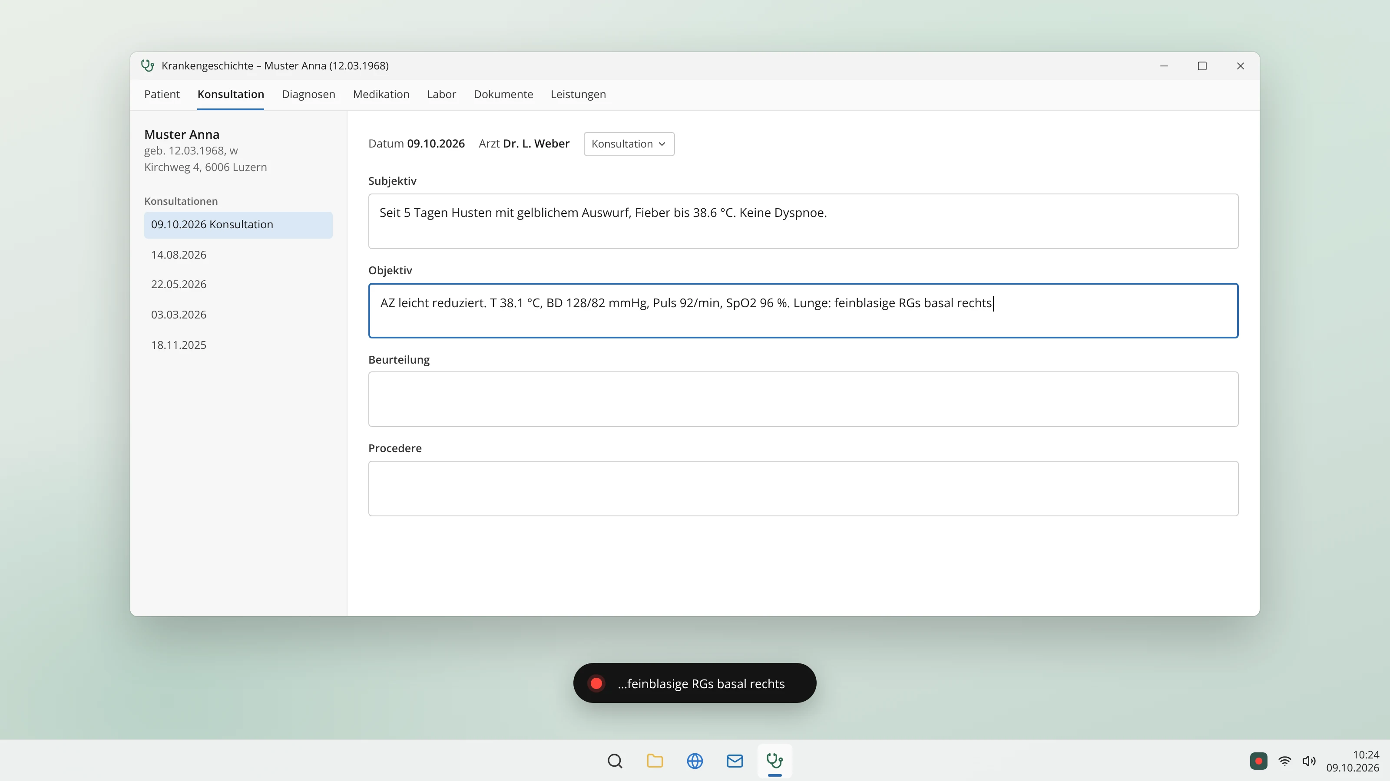The width and height of the screenshot is (1390, 781).
Task: Open the Labor tab
Action: pos(441,94)
